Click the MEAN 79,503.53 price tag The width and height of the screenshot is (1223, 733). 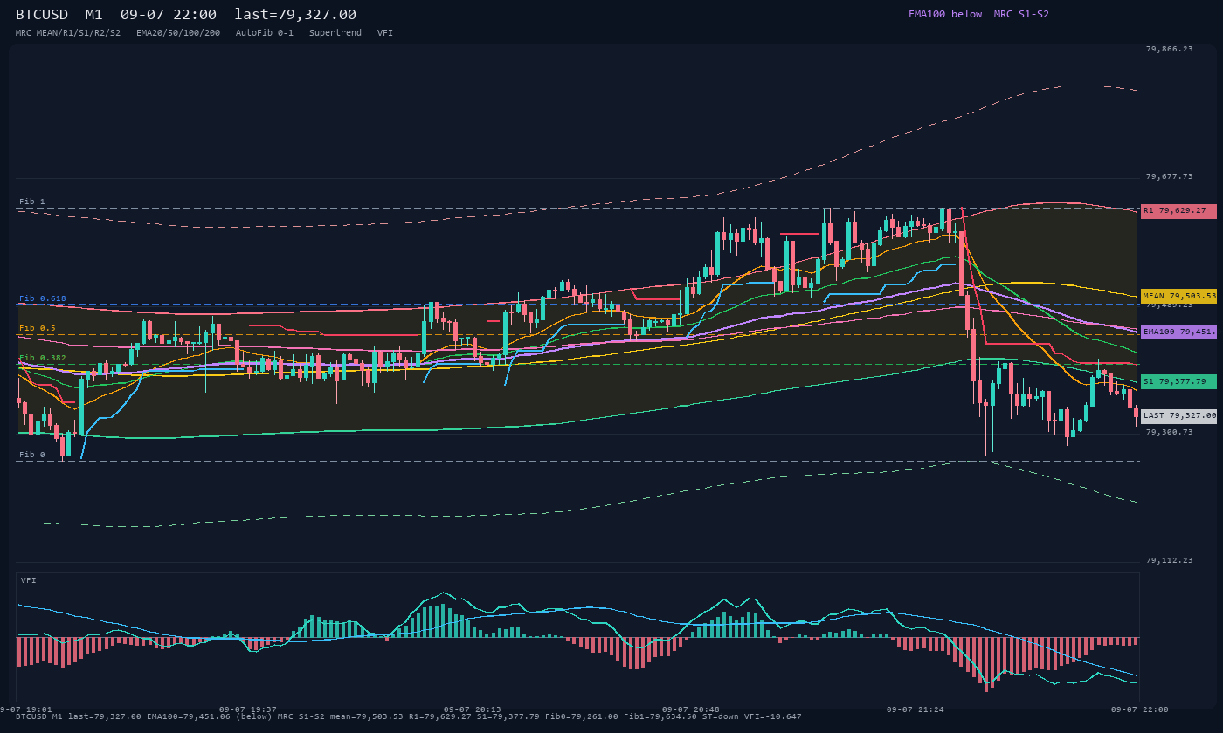pyautogui.click(x=1178, y=296)
